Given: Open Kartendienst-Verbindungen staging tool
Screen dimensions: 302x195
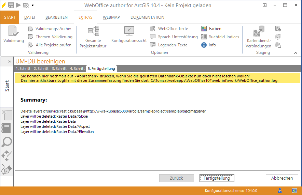Looking at the screenshot, I should pos(259,37).
